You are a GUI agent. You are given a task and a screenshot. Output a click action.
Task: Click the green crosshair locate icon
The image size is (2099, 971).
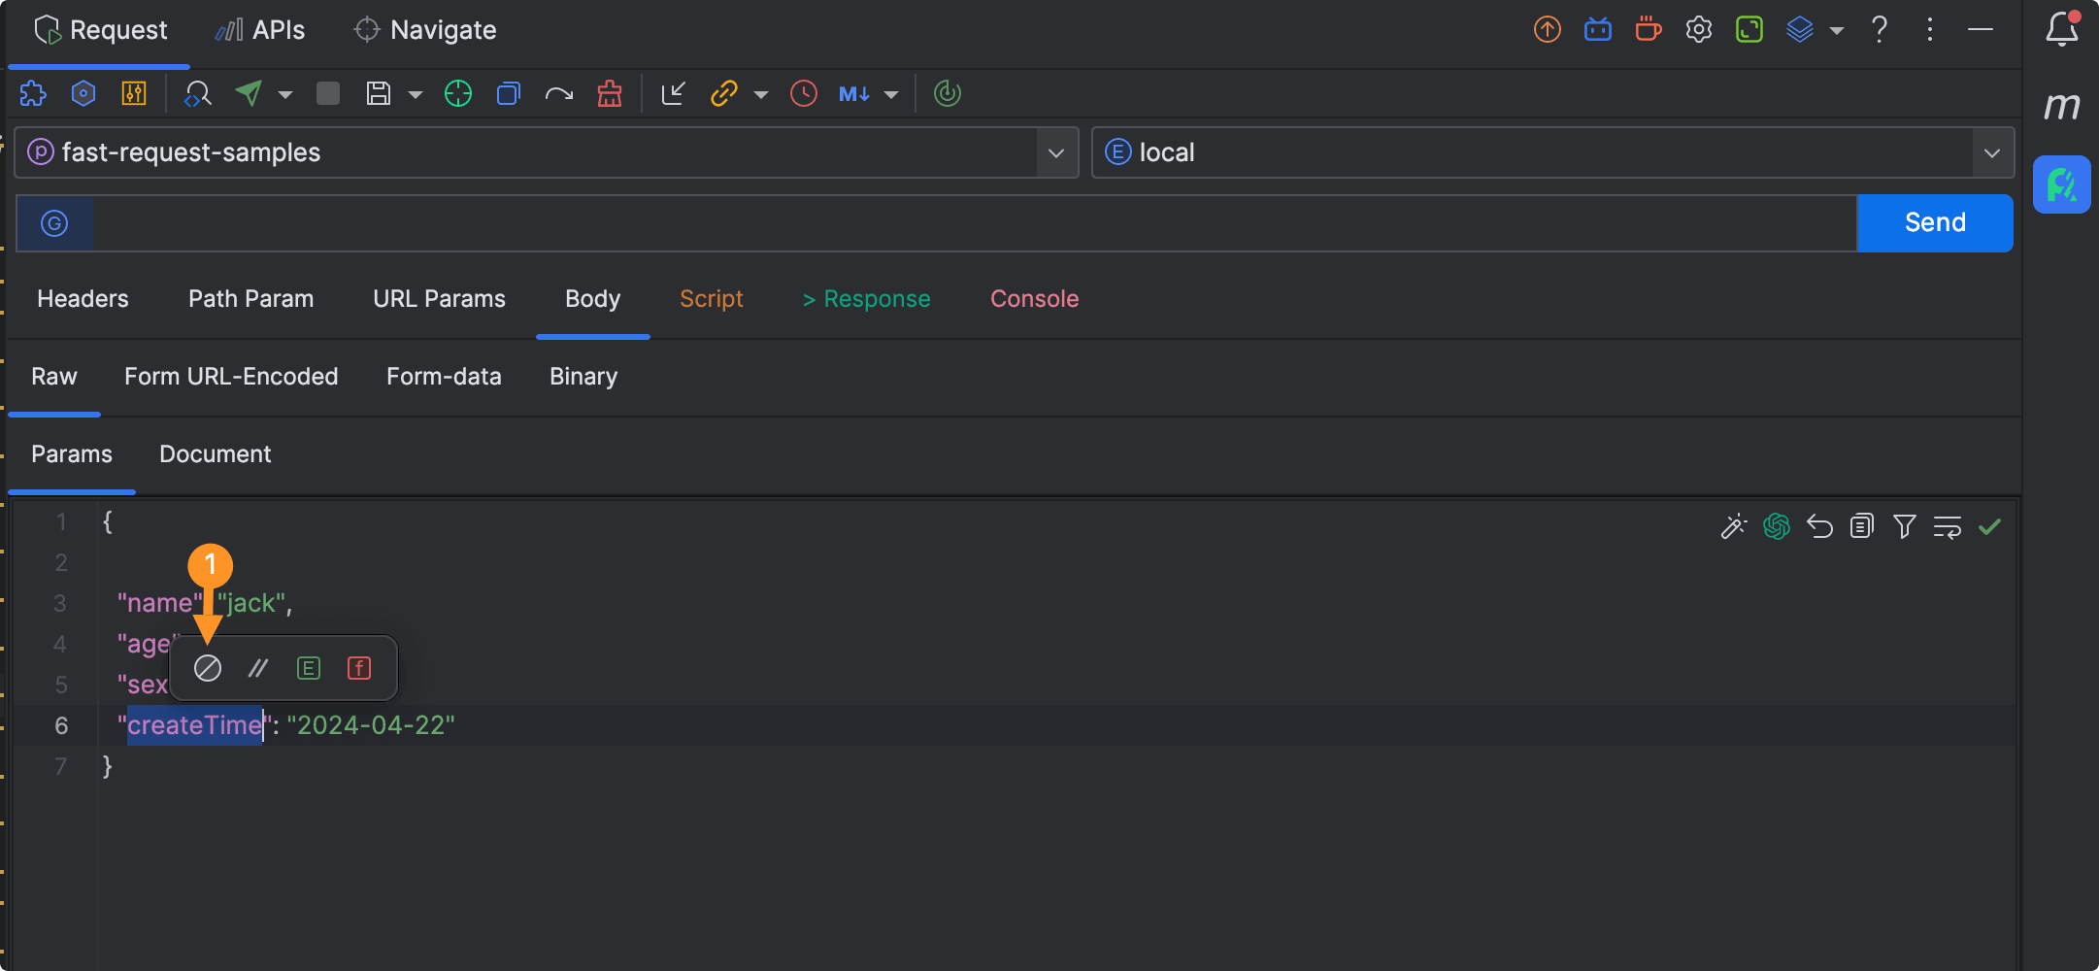pyautogui.click(x=458, y=94)
